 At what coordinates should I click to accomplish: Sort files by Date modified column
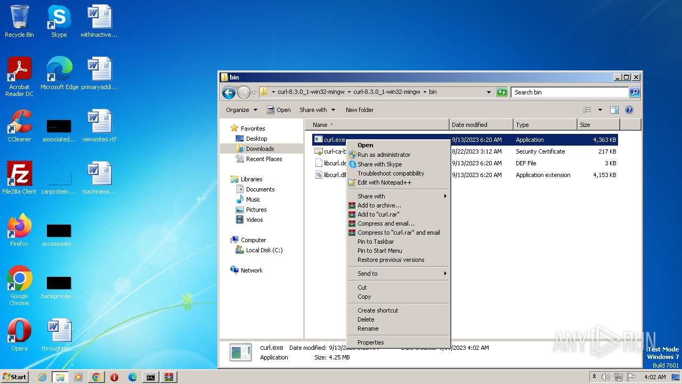point(481,125)
